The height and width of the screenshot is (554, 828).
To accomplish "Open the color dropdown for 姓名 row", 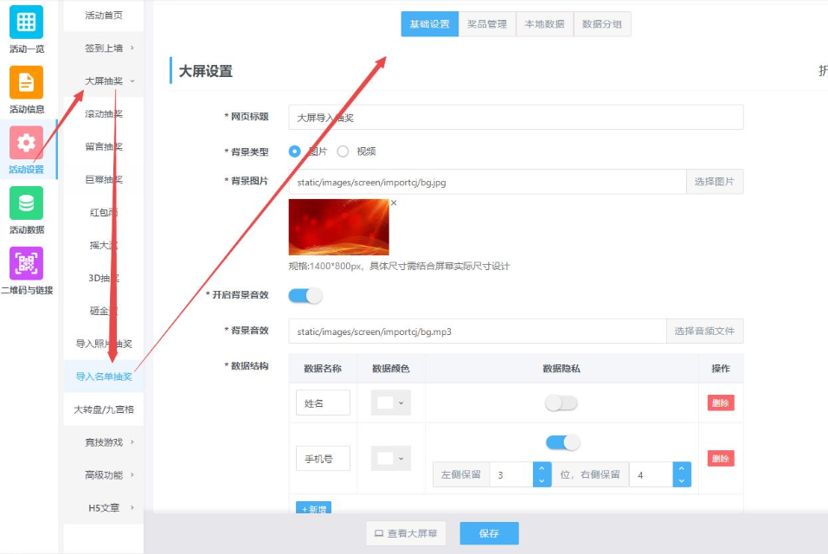I will click(x=391, y=403).
